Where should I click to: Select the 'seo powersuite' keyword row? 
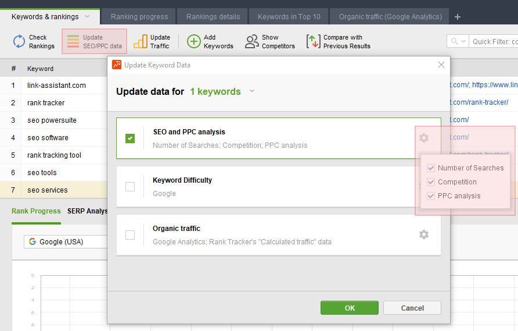[x=53, y=120]
